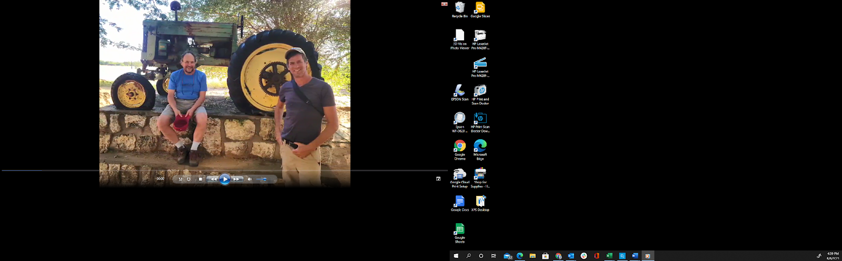Select the Epson WF-3620 desktop shortcut
This screenshot has height=261, width=842.
459,122
